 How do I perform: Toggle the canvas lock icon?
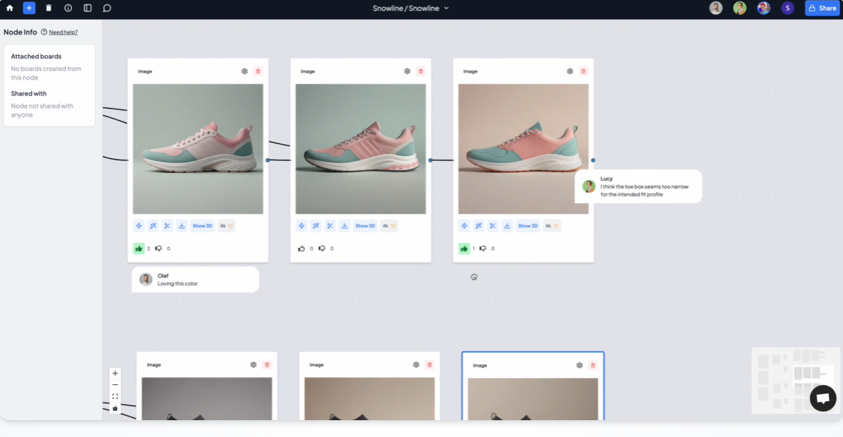point(115,408)
